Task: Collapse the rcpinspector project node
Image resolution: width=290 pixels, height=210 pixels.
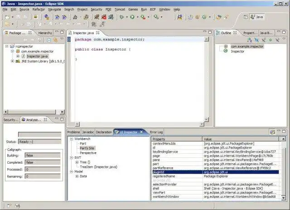Action: point(7,46)
